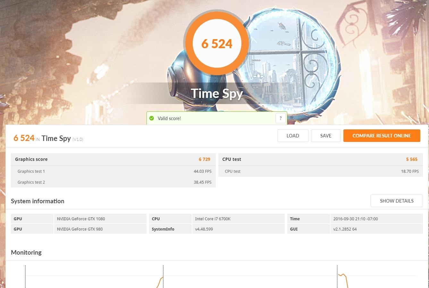The image size is (429, 288).
Task: Select the Graphics score value 6 729
Action: tap(205, 159)
